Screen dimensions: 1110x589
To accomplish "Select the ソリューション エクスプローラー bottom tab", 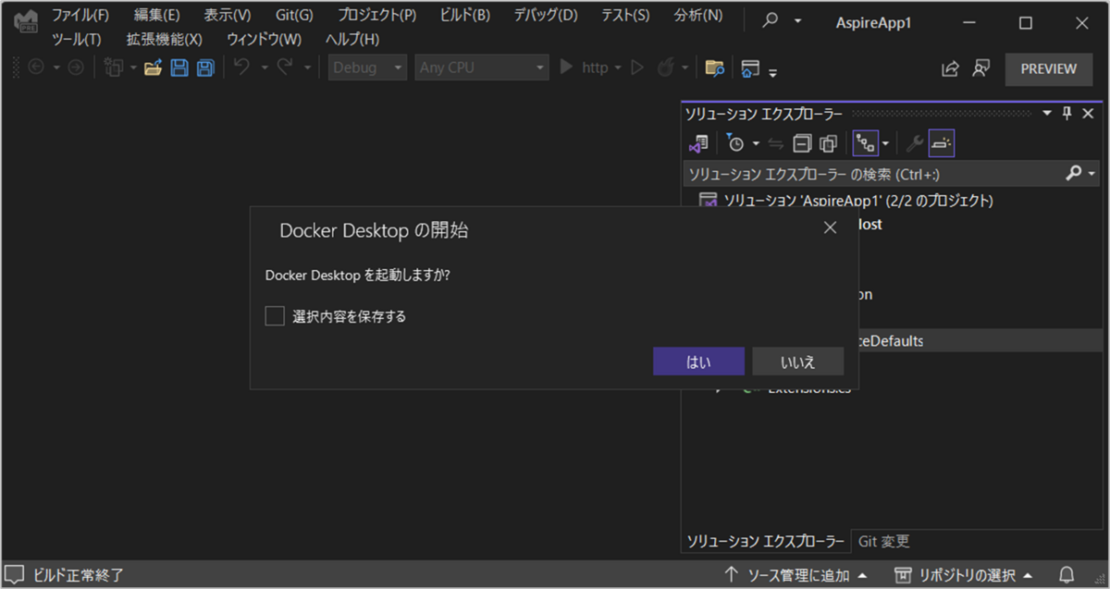I will click(764, 541).
